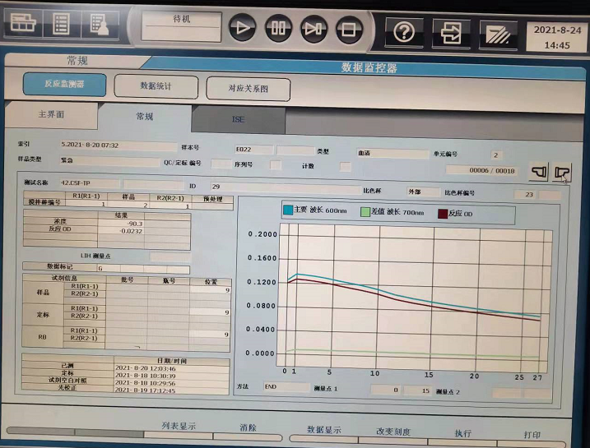Click the 数据监控器 title bar
Viewport: 590px width, 448px height.
pyautogui.click(x=369, y=68)
